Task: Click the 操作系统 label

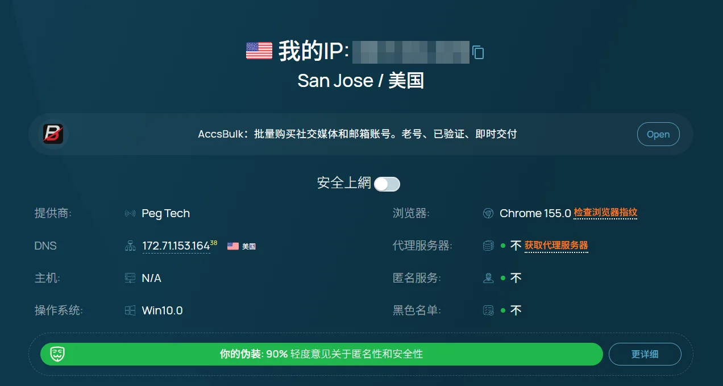Action: [x=59, y=310]
